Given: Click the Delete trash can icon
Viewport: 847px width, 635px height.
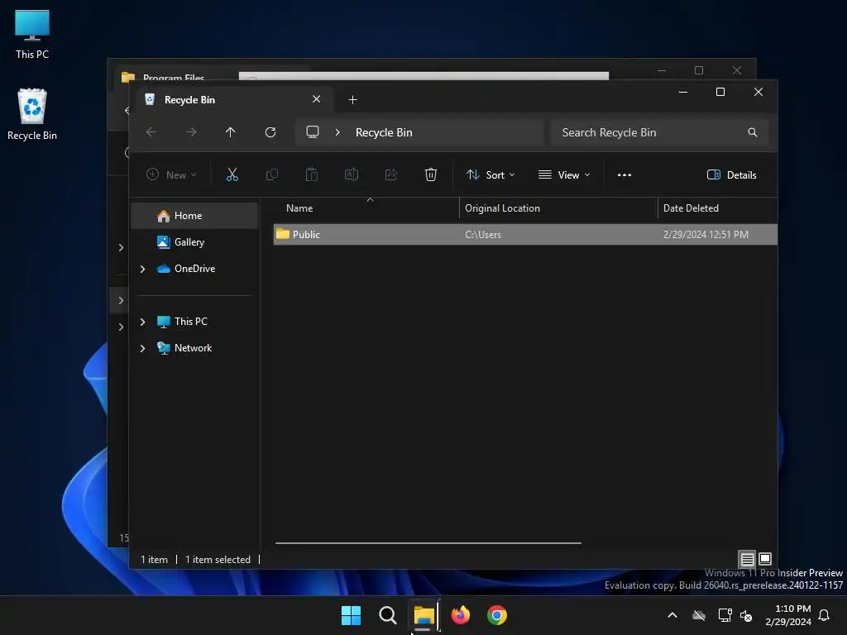Looking at the screenshot, I should point(430,174).
